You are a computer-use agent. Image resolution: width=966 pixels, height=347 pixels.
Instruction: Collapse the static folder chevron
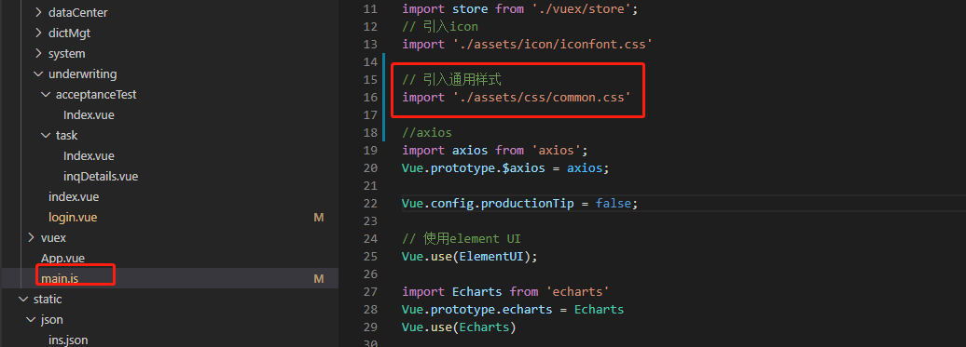(x=24, y=300)
